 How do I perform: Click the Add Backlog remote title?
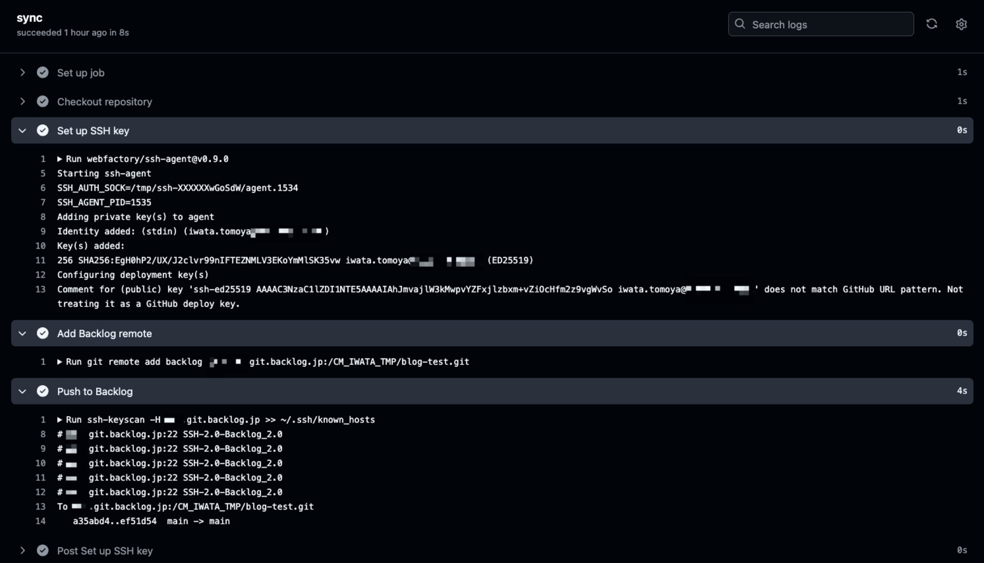(104, 333)
